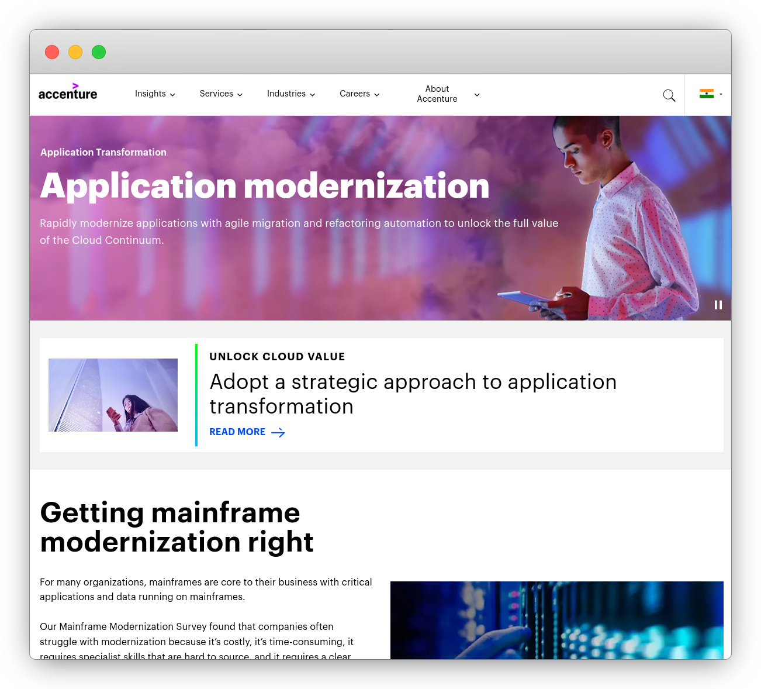Viewport: 761px width, 689px height.
Task: Click the green fullscreen window button
Action: (99, 52)
